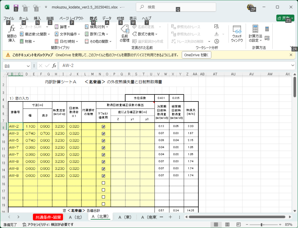
Task: Expand the formula bar chevron
Action: [292, 65]
